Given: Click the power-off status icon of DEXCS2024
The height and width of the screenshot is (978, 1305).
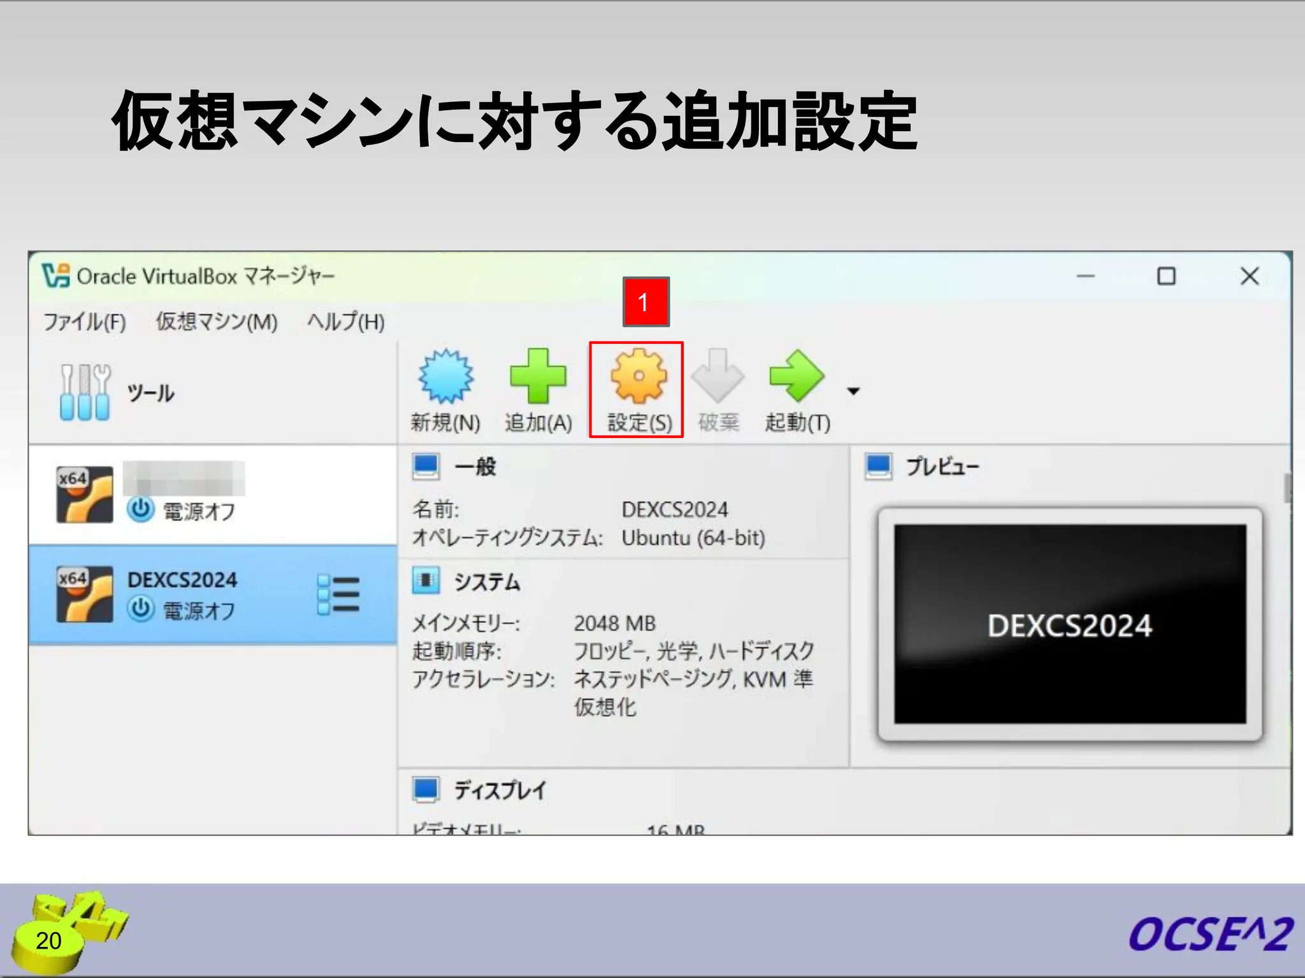Looking at the screenshot, I should [140, 609].
